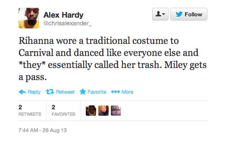The image size is (225, 145).
Task: Open the Alex Hardy name link
Action: click(63, 15)
